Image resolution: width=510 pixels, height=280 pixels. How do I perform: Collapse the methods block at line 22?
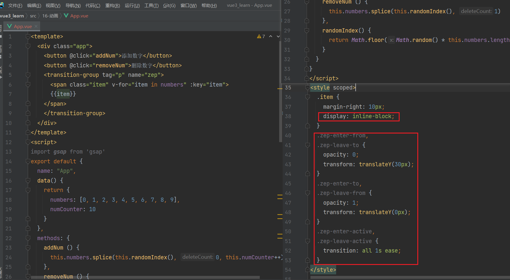[x=28, y=238]
